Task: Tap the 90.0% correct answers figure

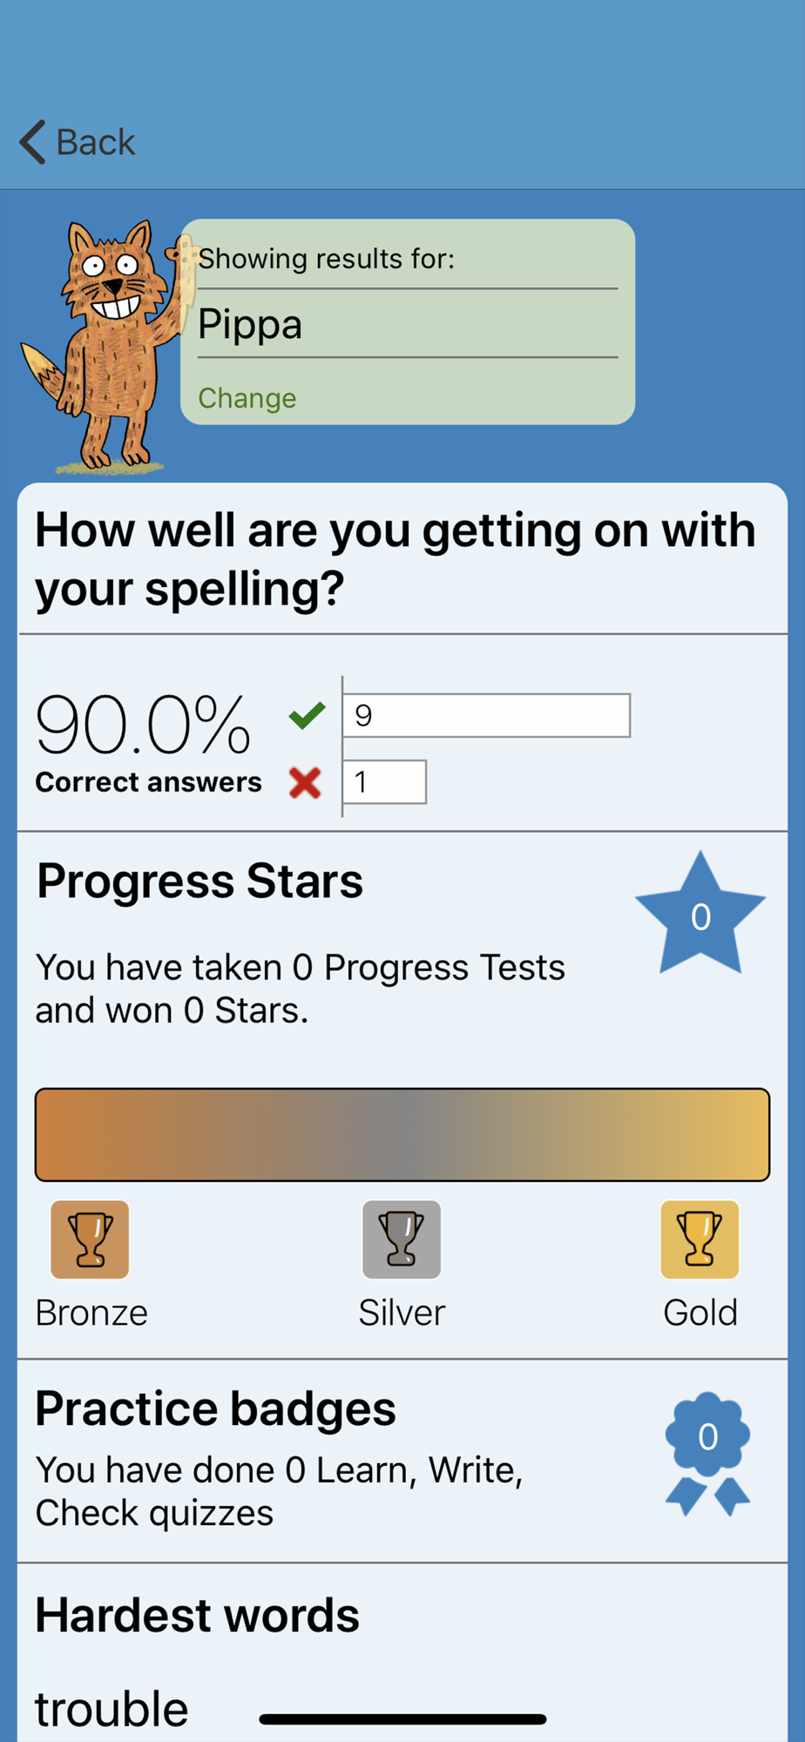Action: click(x=144, y=725)
